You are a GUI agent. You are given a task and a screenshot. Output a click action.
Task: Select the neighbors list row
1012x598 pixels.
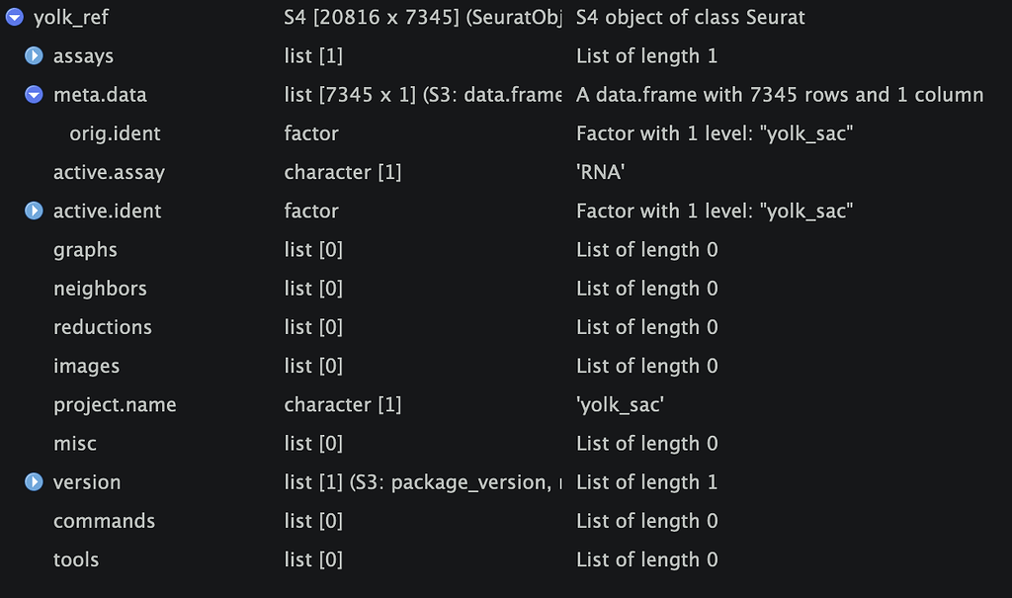click(x=506, y=289)
